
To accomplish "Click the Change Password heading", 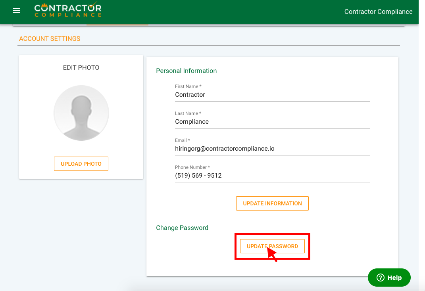I will [x=182, y=228].
